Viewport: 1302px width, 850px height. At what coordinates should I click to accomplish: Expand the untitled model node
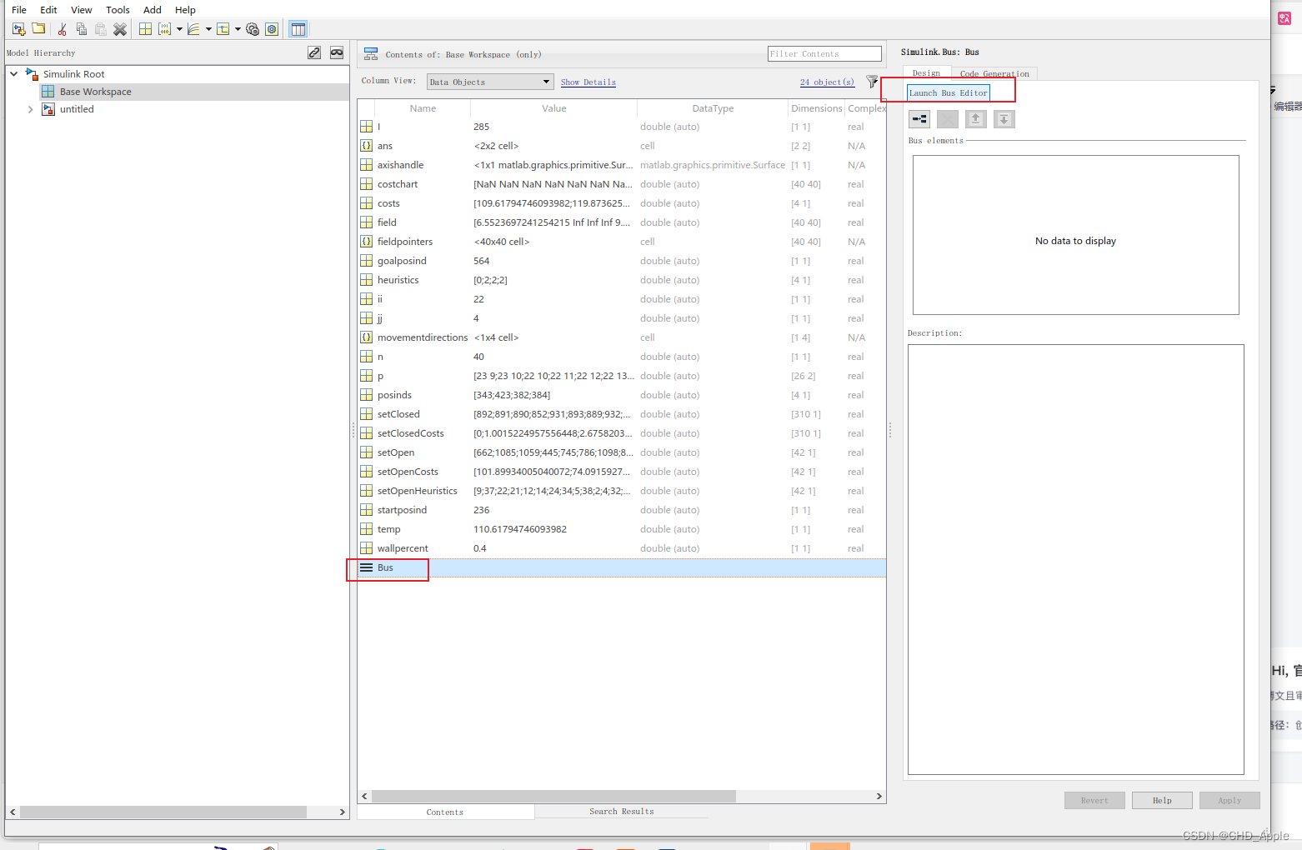click(x=30, y=108)
